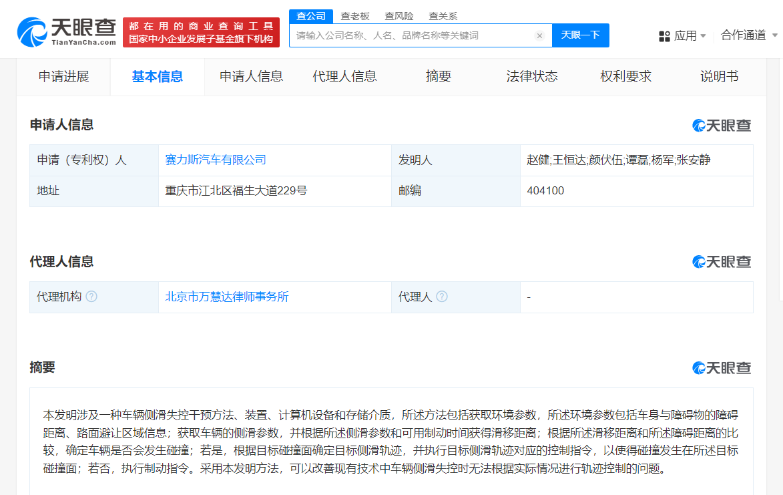Viewport: 783px width, 495px height.
Task: Click the apps grid icon
Action: (664, 36)
